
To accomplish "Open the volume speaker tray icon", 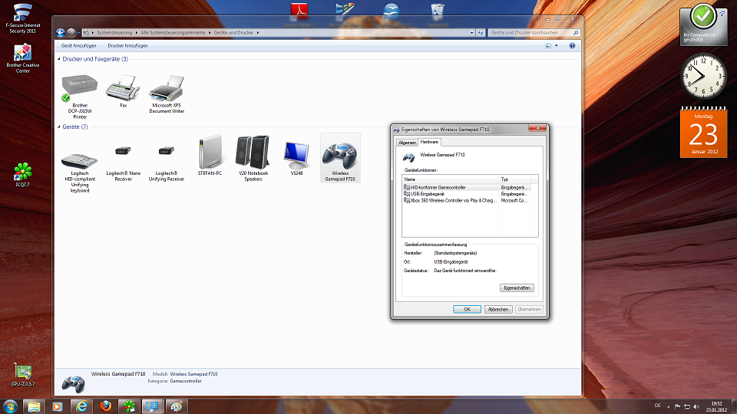I will (x=696, y=406).
